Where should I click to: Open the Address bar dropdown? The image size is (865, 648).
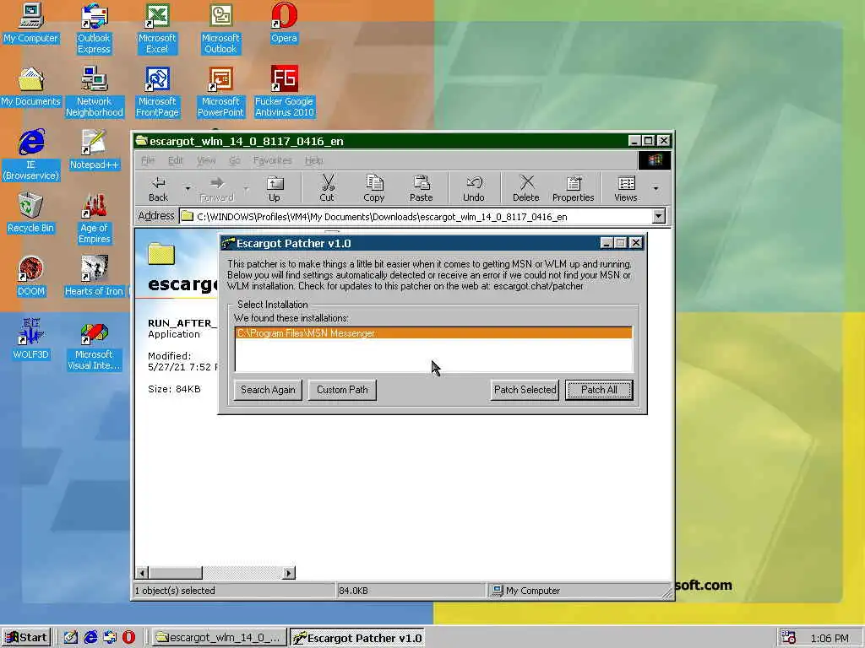(659, 216)
